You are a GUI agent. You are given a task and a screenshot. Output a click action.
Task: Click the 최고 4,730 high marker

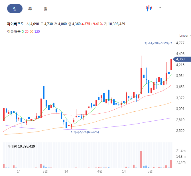158,43
